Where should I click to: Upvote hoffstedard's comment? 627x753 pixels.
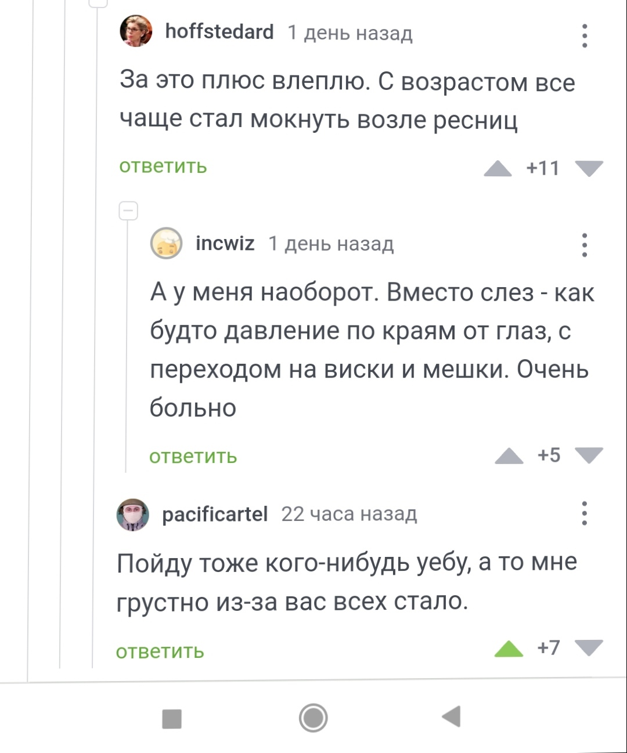point(498,169)
